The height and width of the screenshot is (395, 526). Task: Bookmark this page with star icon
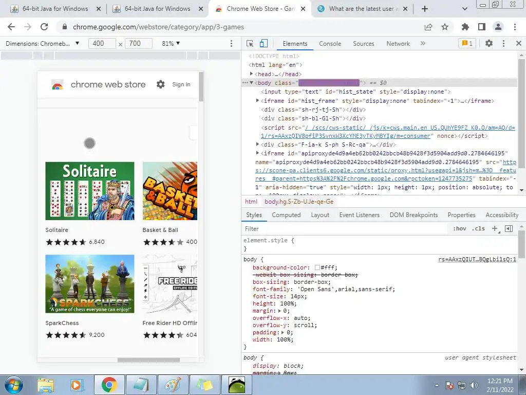445,27
